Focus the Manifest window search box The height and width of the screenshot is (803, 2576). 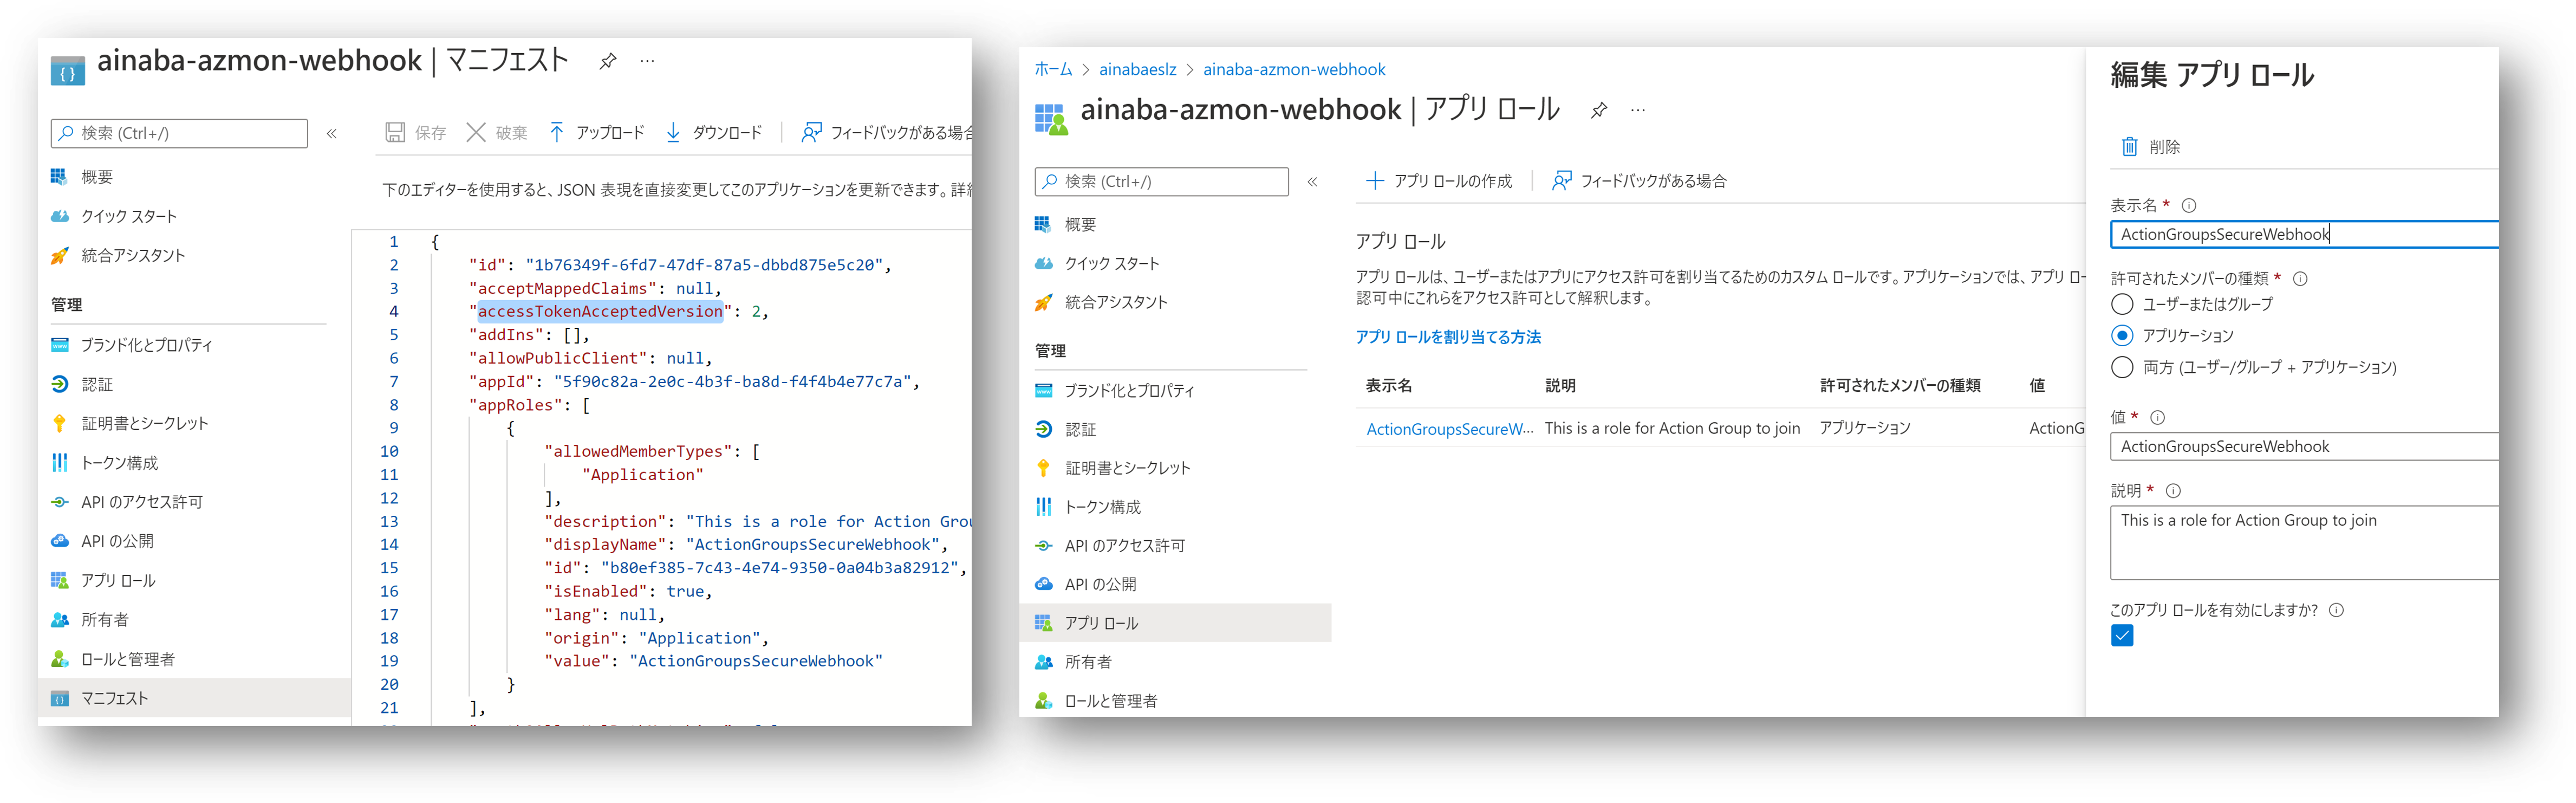click(x=179, y=133)
